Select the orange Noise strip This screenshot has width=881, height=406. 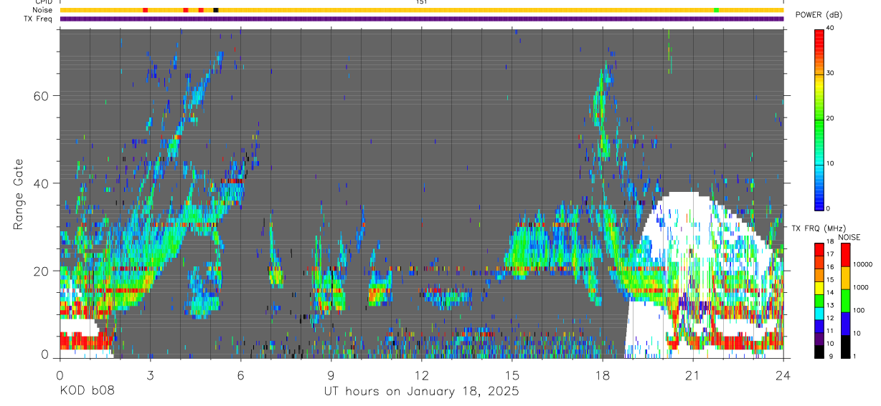pyautogui.click(x=422, y=10)
